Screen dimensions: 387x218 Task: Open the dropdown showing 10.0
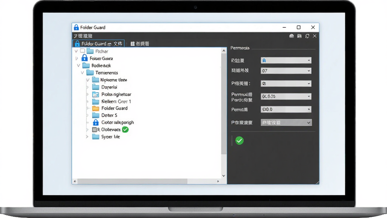pos(286,109)
